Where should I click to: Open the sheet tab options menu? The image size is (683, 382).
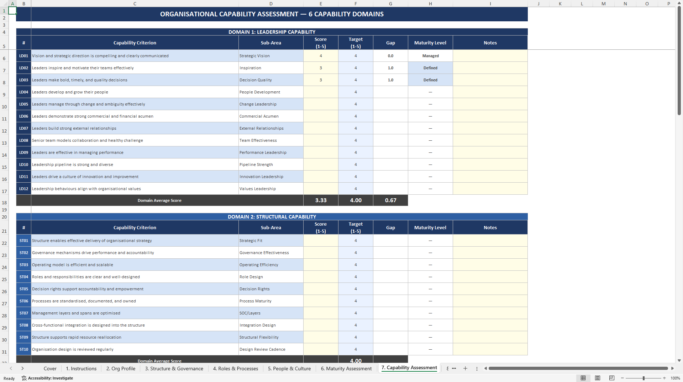[x=477, y=368]
